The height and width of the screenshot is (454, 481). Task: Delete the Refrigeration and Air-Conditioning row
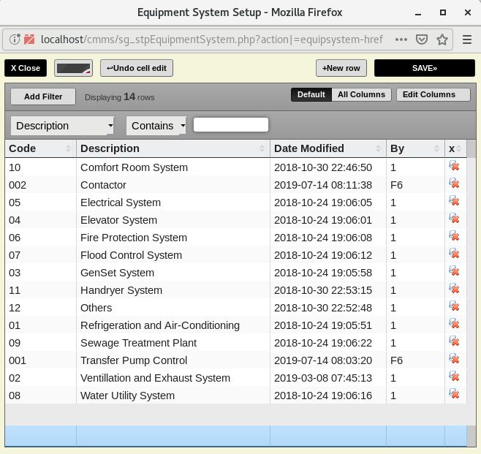(x=454, y=323)
